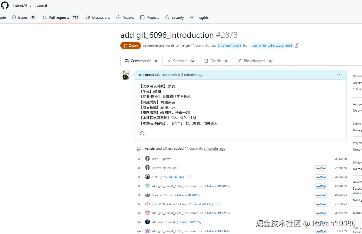Open the feat: update commit
Viewport: 362px width, 234px height.
tap(161, 159)
